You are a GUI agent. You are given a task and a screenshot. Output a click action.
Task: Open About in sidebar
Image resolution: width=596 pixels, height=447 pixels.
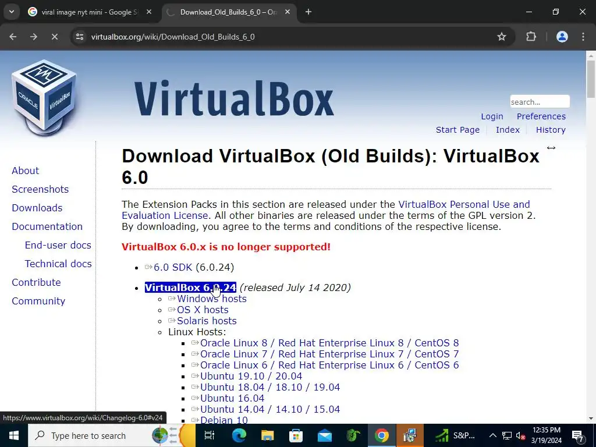25,171
